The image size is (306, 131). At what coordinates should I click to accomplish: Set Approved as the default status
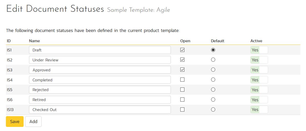point(213,70)
